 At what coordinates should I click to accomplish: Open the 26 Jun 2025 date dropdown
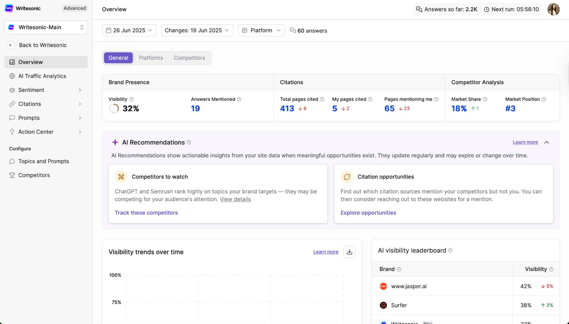point(129,30)
